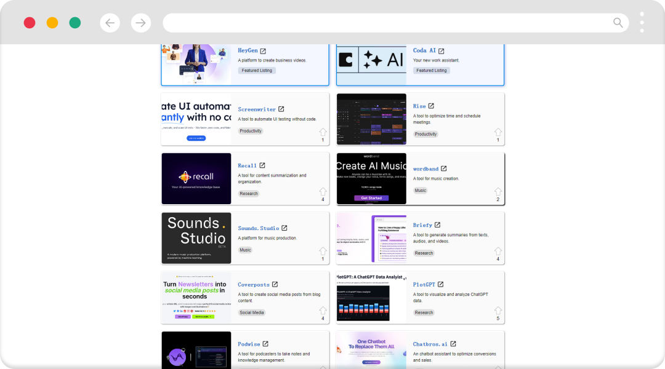Click the Podwise preview thumbnail
This screenshot has height=369, width=665.
(196, 350)
